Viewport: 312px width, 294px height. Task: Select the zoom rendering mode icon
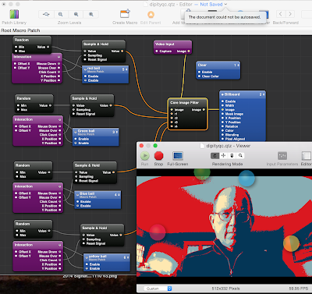(x=240, y=155)
